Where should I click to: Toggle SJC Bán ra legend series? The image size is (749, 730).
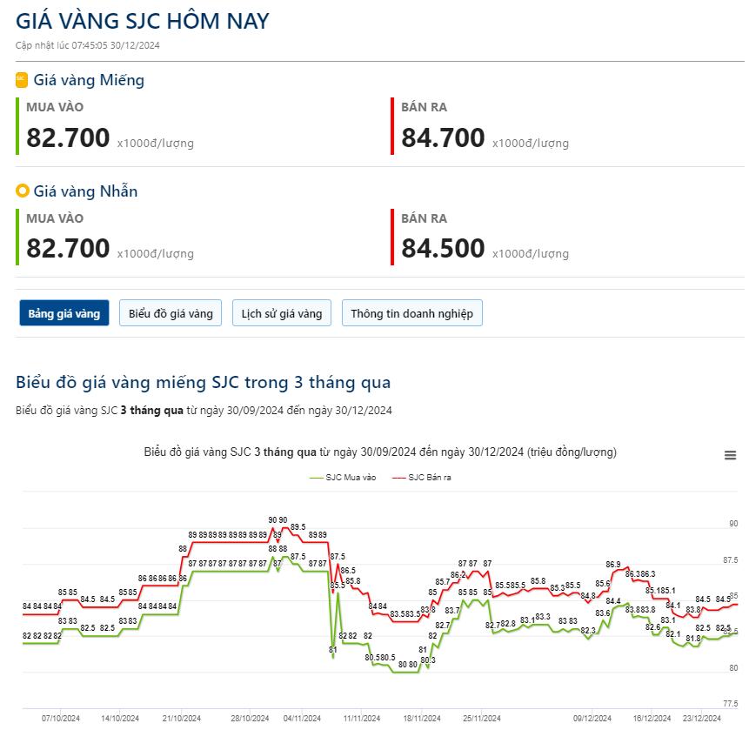point(422,478)
